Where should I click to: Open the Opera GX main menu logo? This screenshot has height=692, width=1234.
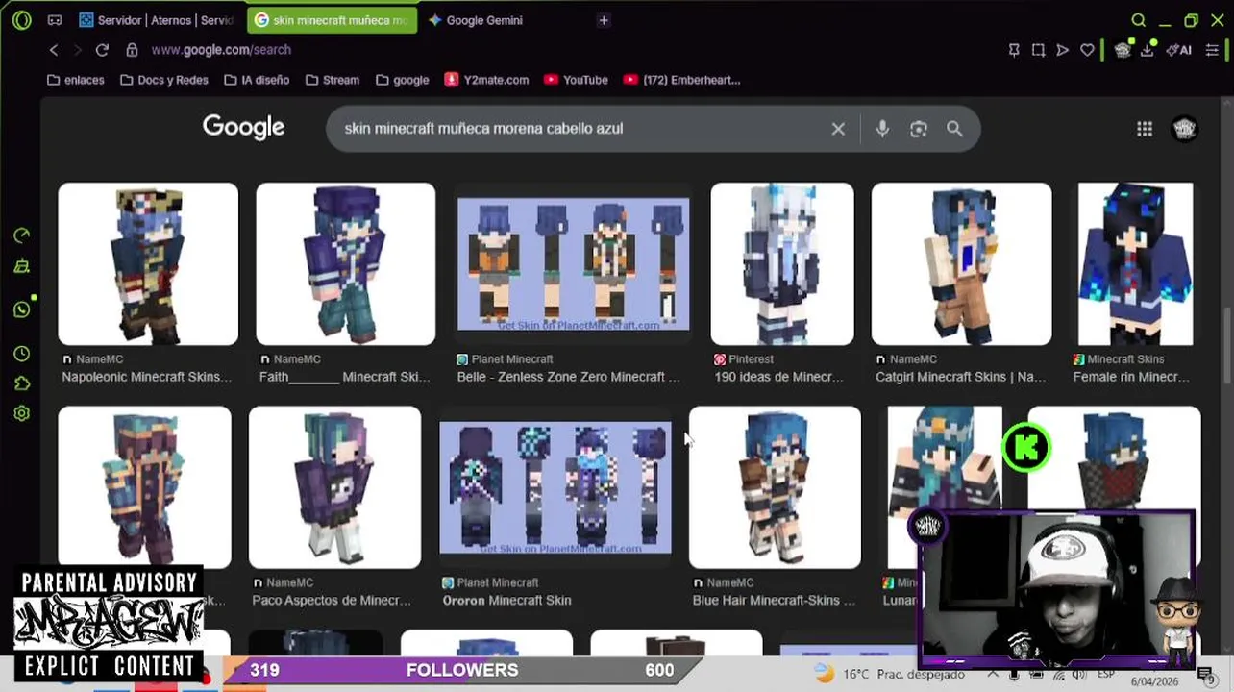(x=22, y=20)
